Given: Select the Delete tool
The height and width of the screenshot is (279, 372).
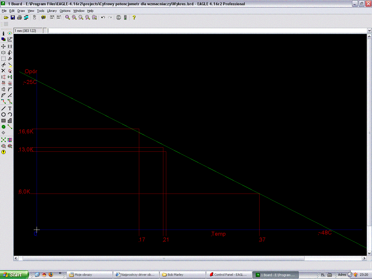Looking at the screenshot, I should tap(3, 71).
